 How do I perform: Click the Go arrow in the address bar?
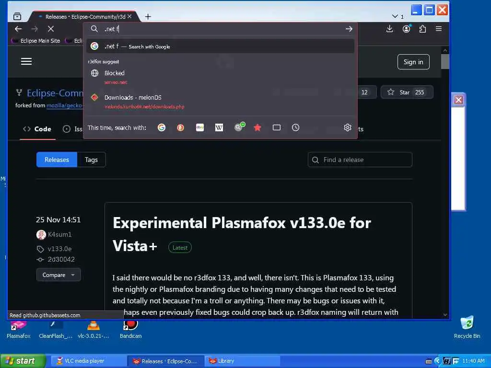[349, 29]
